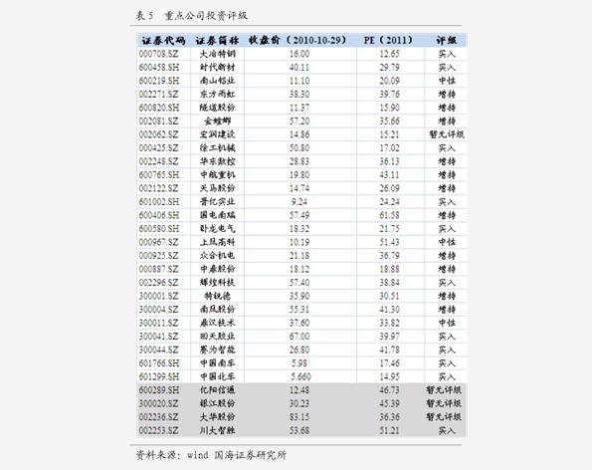Click PE value 51.43
This screenshot has height=470, width=592.
389,242
